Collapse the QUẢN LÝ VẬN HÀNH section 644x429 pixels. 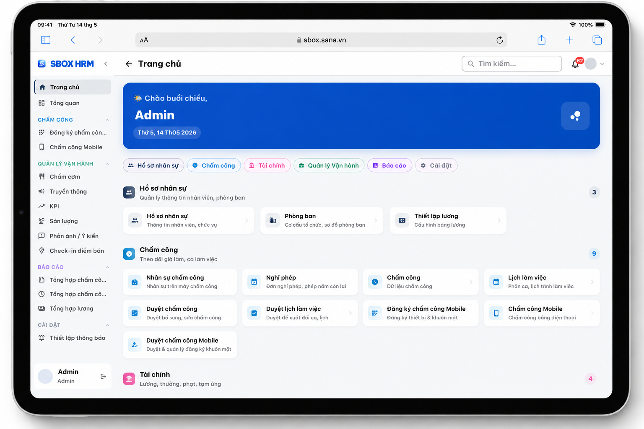pos(107,164)
